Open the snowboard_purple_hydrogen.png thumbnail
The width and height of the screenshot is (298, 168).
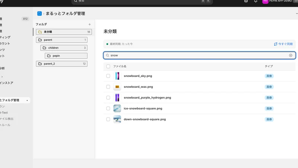(117, 97)
